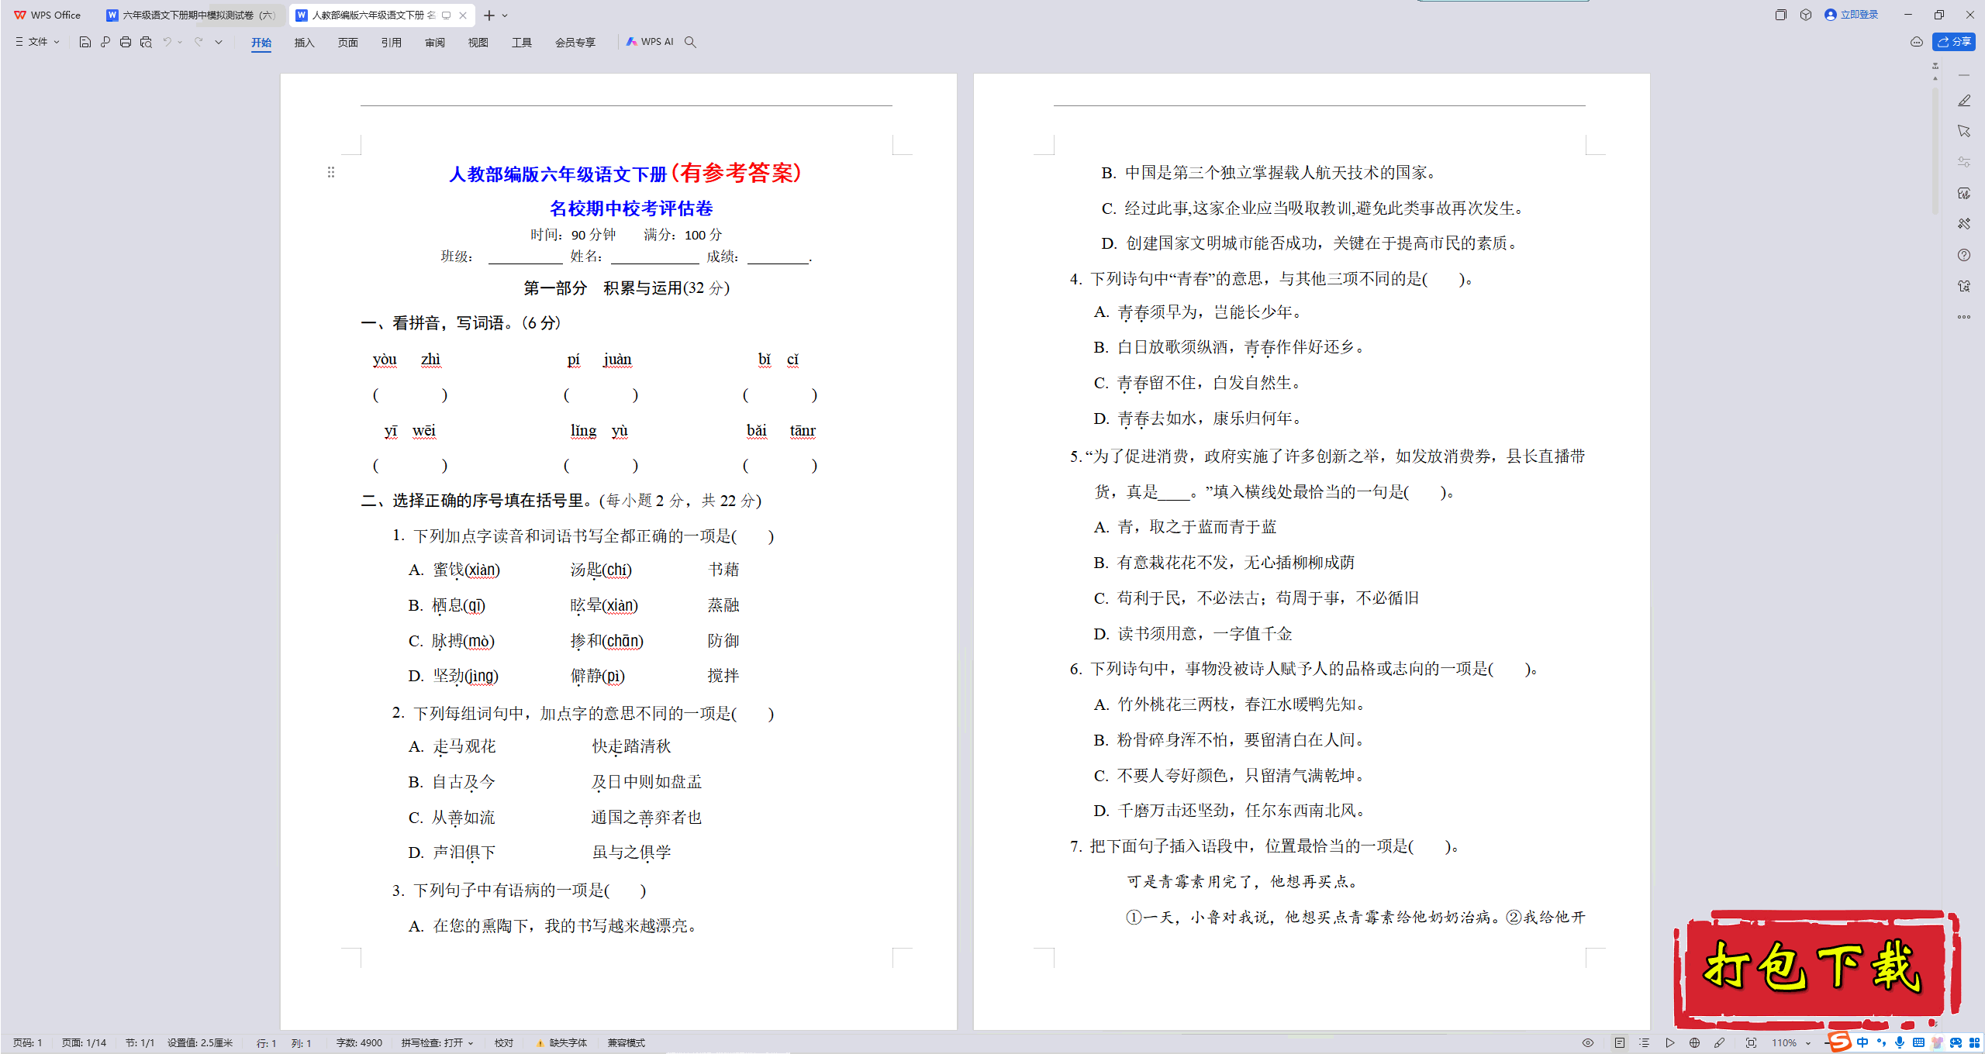1985x1054 pixels.
Task: Click the red title 有参考答案 in the document
Action: (x=736, y=173)
